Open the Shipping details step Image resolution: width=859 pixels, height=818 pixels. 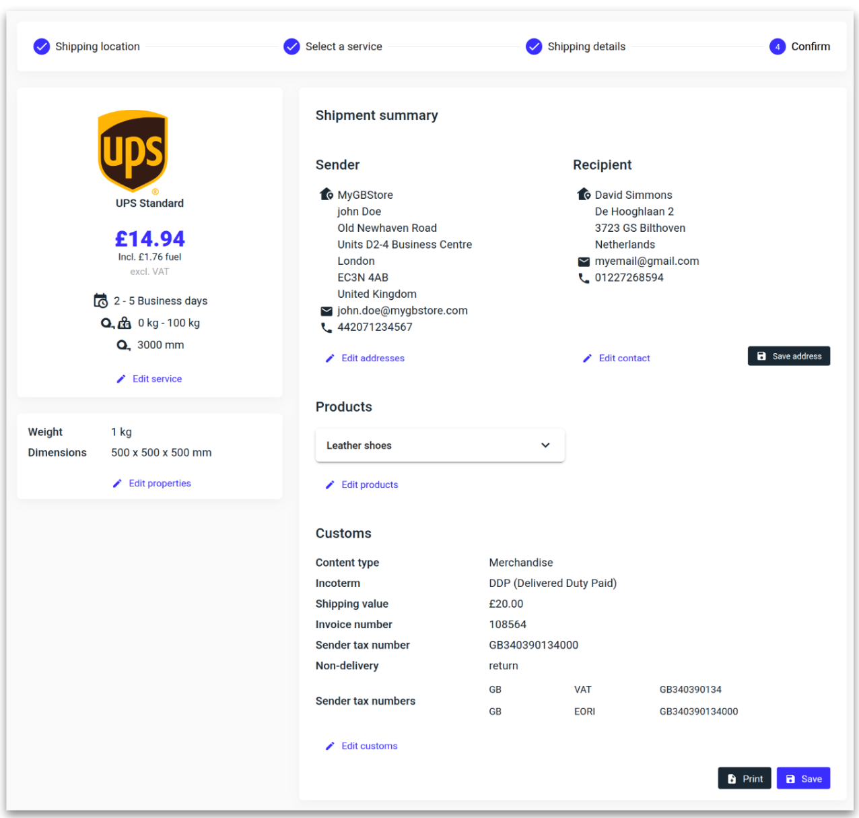(576, 46)
